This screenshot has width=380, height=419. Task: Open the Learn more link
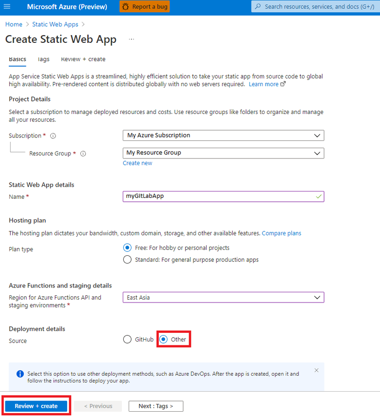[x=264, y=84]
